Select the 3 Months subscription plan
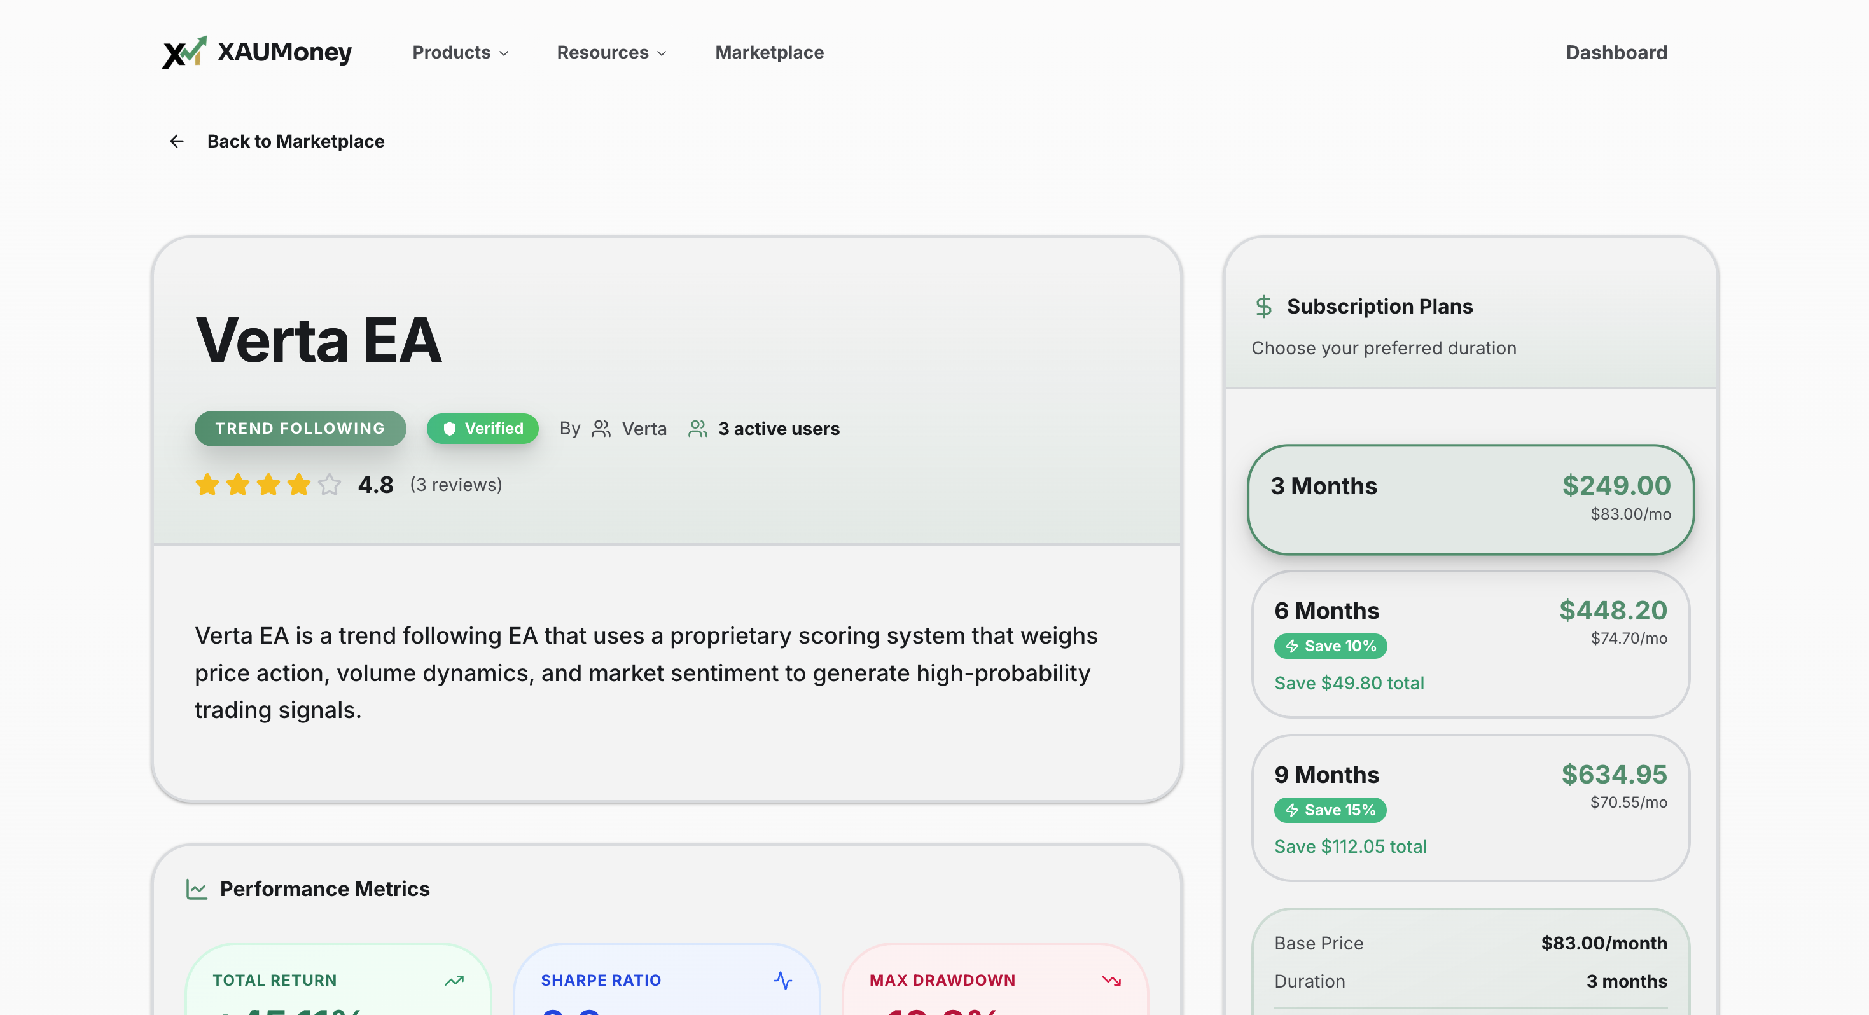The width and height of the screenshot is (1869, 1015). tap(1470, 500)
